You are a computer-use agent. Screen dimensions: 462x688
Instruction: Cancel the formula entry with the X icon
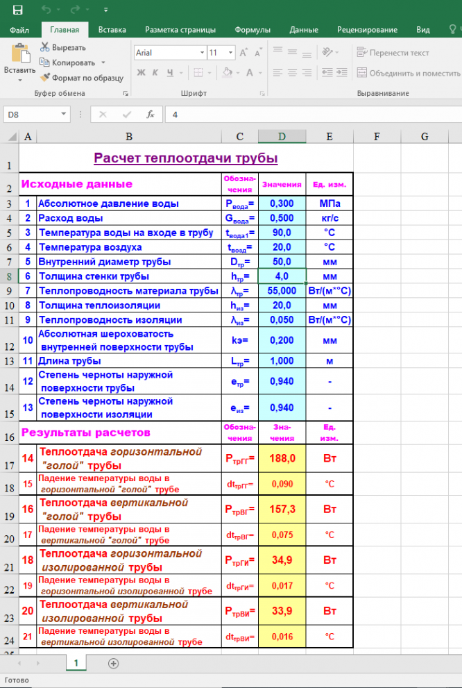coord(103,115)
